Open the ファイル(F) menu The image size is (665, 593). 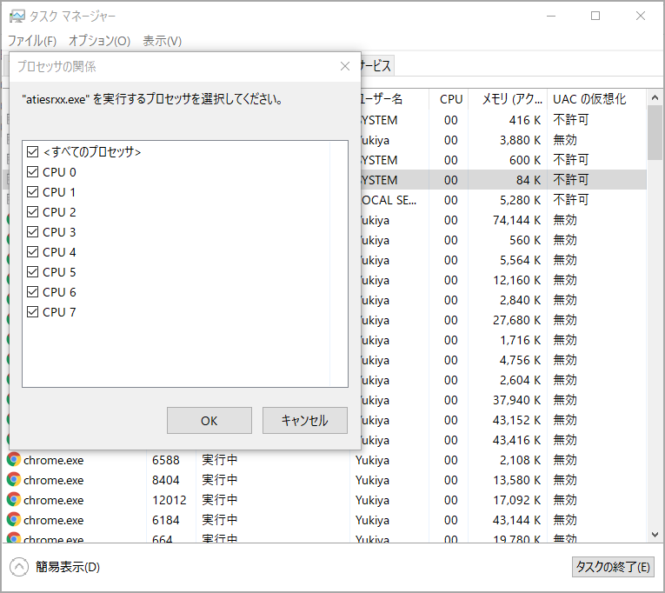click(x=32, y=41)
